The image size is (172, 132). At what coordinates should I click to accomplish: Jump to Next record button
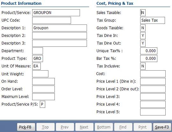coord(84,127)
